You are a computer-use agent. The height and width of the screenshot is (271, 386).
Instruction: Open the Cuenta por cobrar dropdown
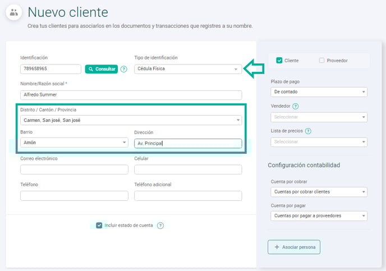[x=319, y=192]
